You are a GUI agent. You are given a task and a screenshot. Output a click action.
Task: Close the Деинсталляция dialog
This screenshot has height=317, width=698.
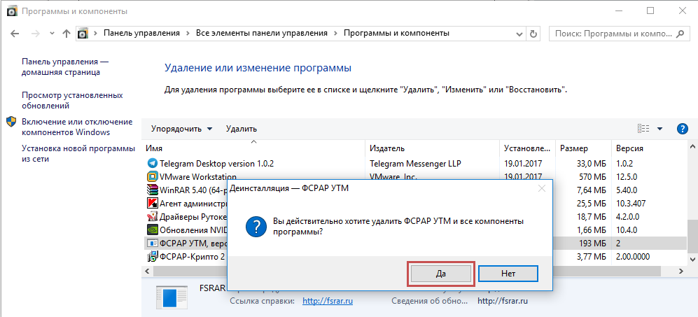coord(541,188)
